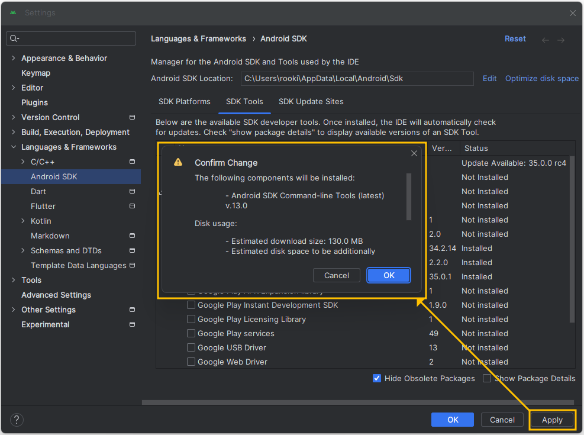The height and width of the screenshot is (435, 584).
Task: Open Advanced Settings page
Action: pyautogui.click(x=56, y=295)
